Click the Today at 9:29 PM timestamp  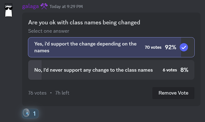pyautogui.click(x=66, y=7)
